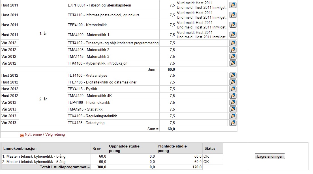This screenshot has width=313, height=174.
Task: Click TMA4120 - Matematikk 4K course name
Action: 90,96
